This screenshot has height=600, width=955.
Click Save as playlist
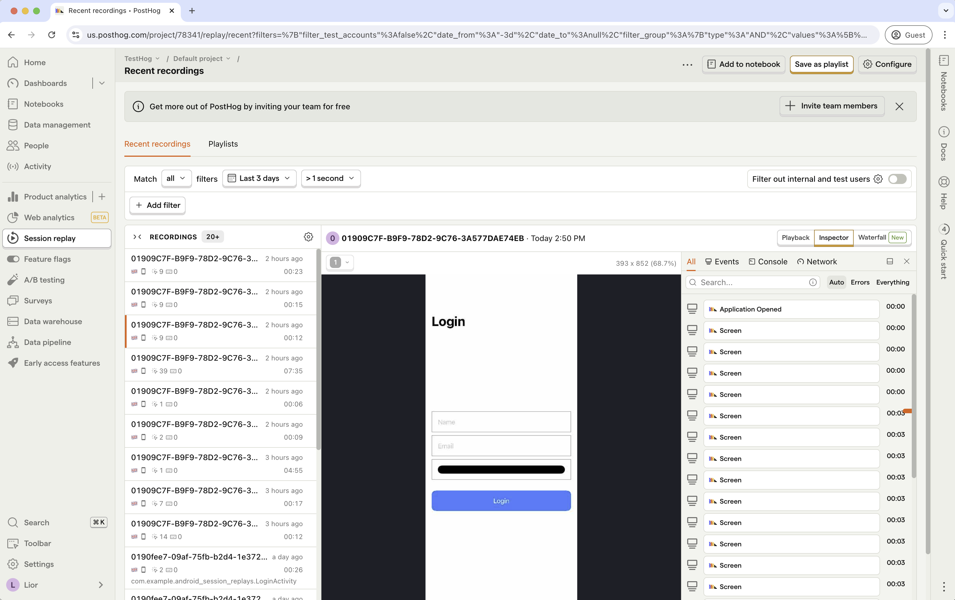pyautogui.click(x=821, y=64)
